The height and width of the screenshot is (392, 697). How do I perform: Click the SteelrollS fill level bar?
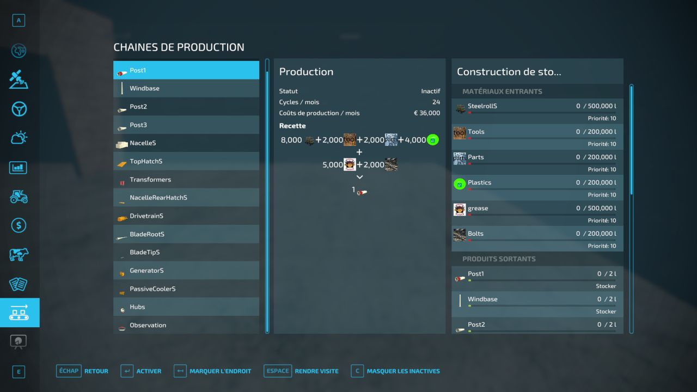point(541,113)
